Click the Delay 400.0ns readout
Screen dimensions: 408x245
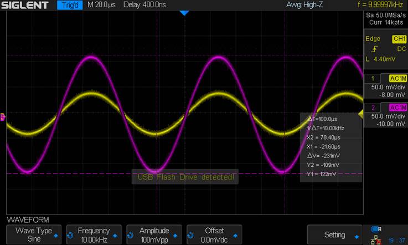(144, 4)
